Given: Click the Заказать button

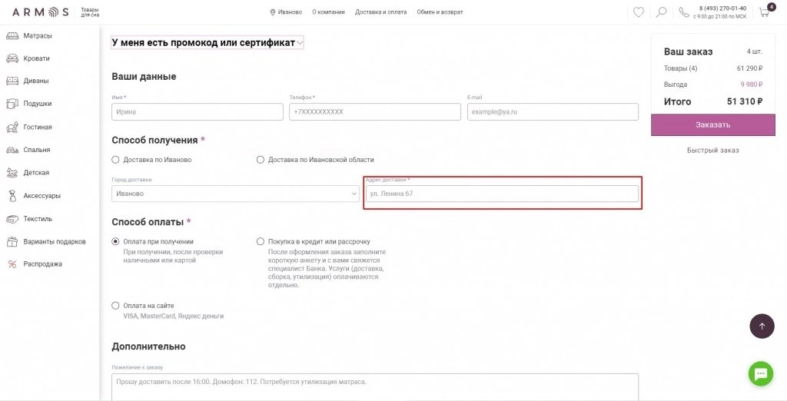Looking at the screenshot, I should tap(712, 124).
